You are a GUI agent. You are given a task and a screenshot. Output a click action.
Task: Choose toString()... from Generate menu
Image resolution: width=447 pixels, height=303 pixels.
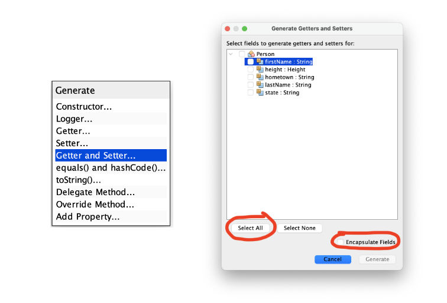pyautogui.click(x=111, y=180)
